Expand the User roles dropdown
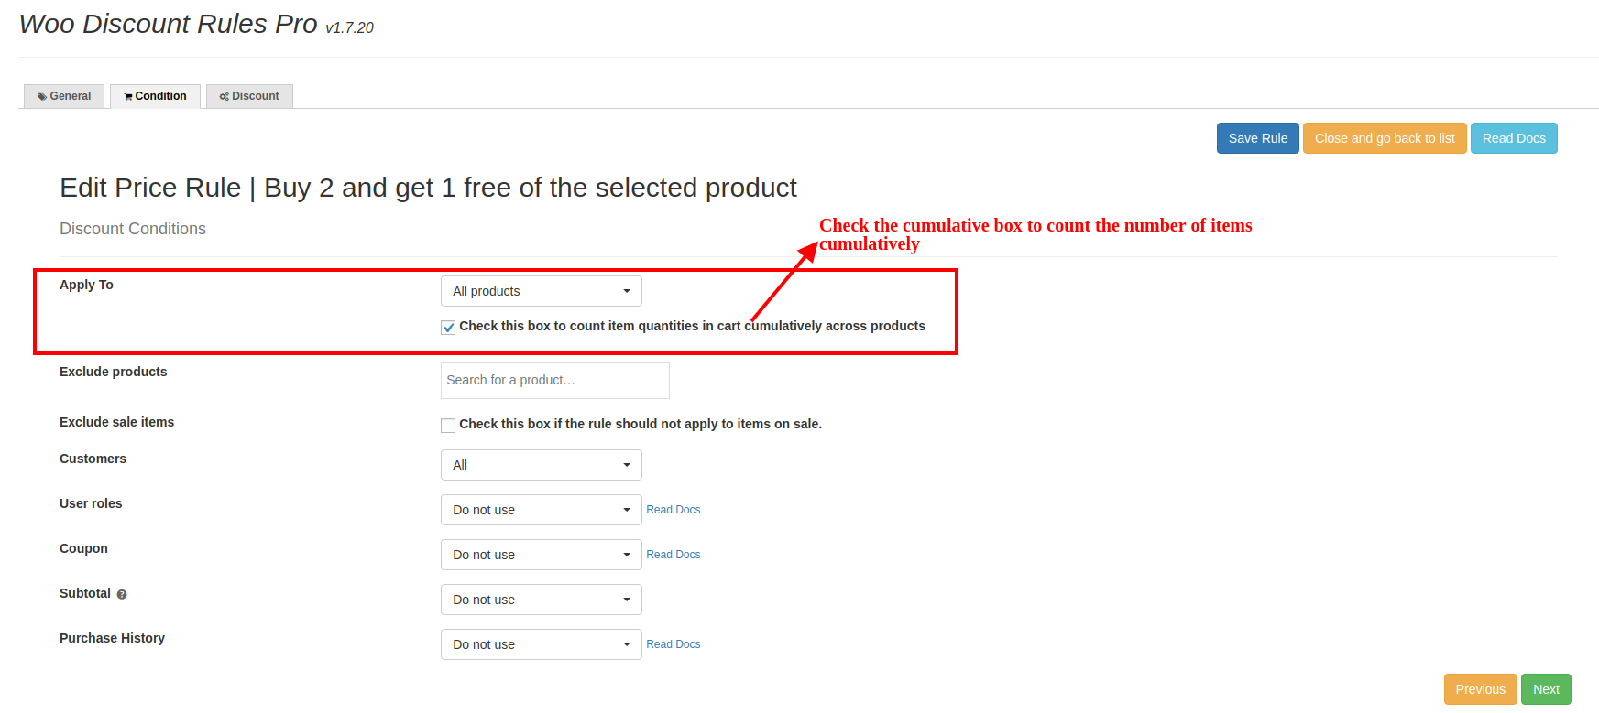This screenshot has height=713, width=1599. click(541, 510)
